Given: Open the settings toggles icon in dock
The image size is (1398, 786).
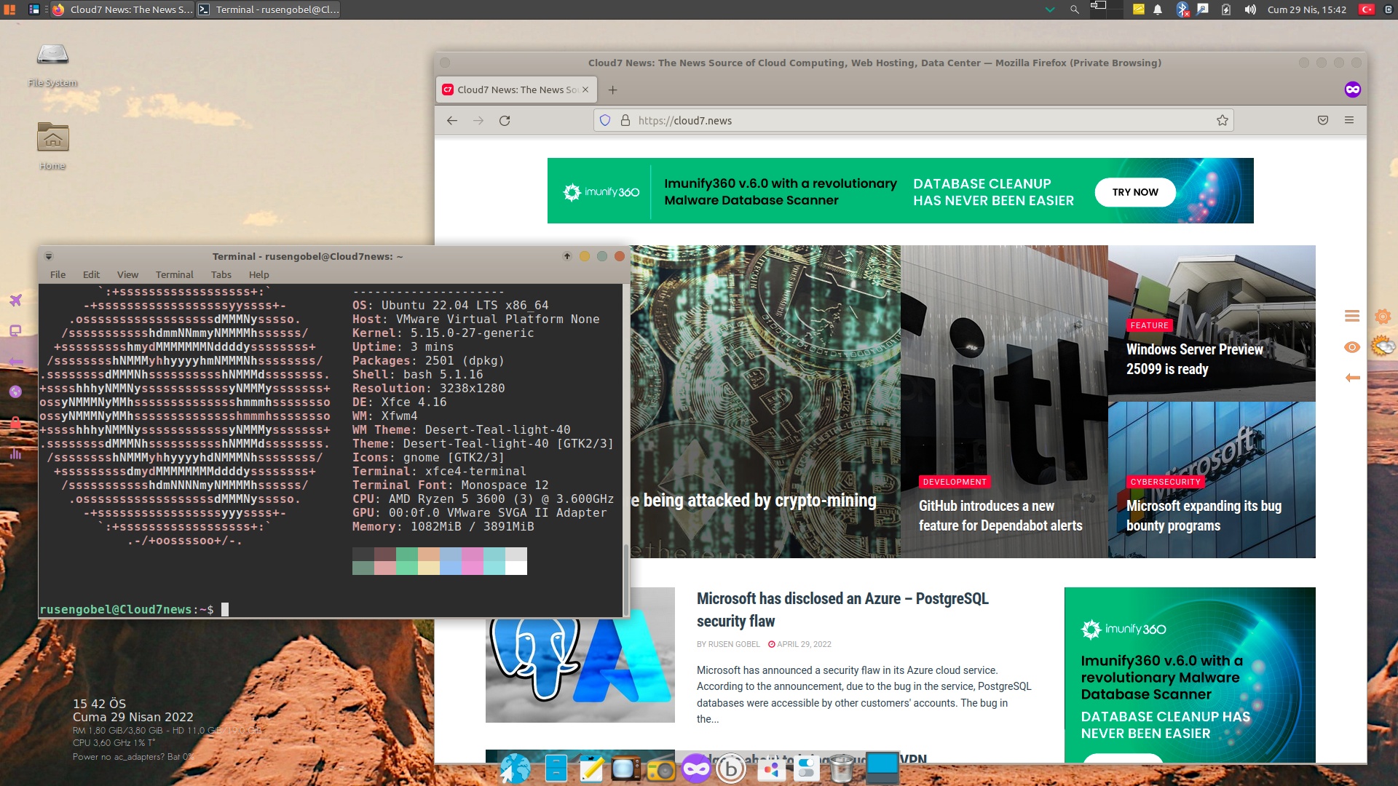Looking at the screenshot, I should click(806, 769).
